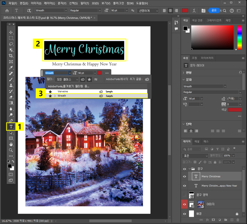Switch to the 채널 tab

coord(197,141)
